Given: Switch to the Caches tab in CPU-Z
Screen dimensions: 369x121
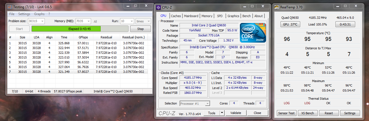Looking at the screenshot, I should (176, 16).
